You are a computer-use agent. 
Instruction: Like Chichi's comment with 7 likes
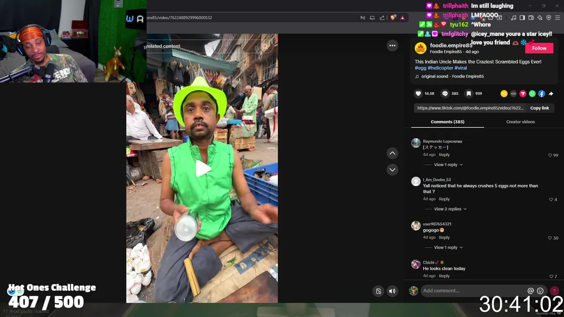tap(551, 276)
